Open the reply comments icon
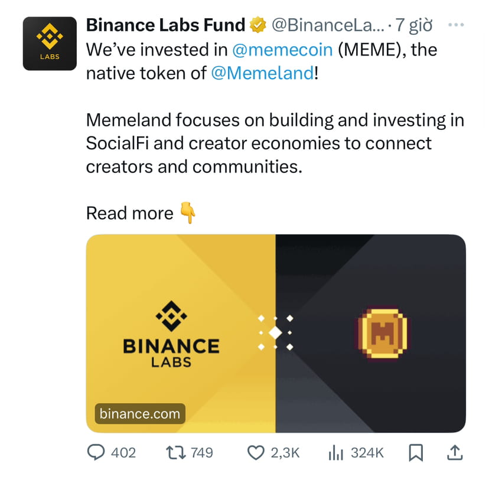This screenshot has width=489, height=477. (96, 452)
